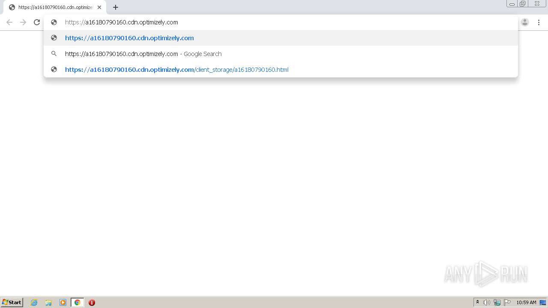Image resolution: width=548 pixels, height=308 pixels.
Task: Close the optimizely tab
Action: pos(99,7)
